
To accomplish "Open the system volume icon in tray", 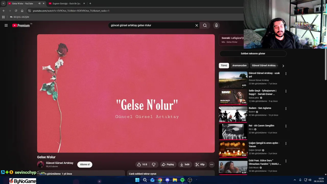I will click(310, 180).
